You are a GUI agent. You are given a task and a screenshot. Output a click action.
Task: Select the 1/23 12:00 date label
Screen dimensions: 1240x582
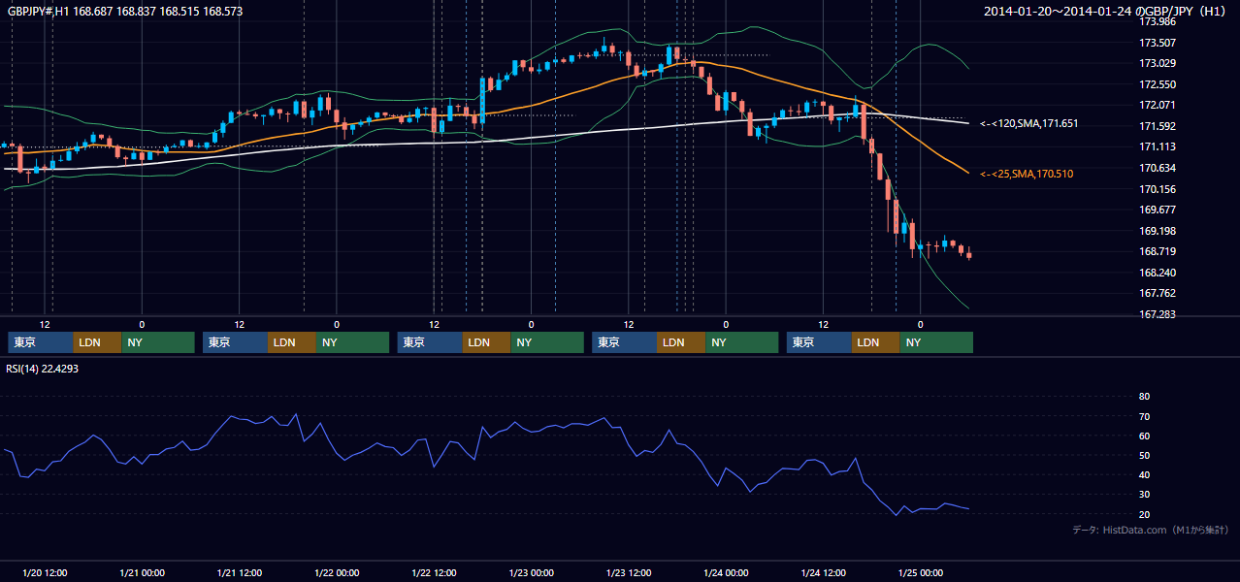point(628,572)
